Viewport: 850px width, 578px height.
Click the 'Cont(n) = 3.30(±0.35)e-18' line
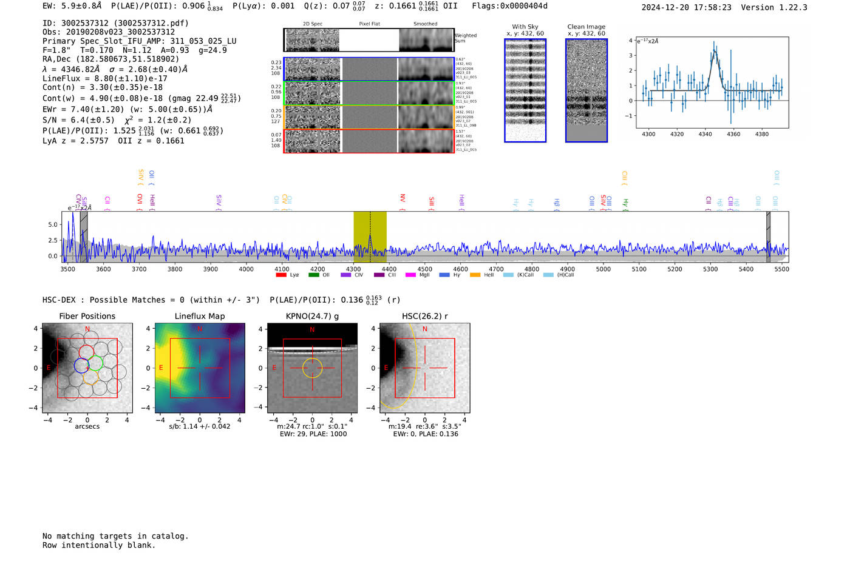click(x=103, y=87)
